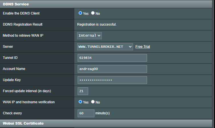The width and height of the screenshot is (215, 128).
Task: Click the Free Trial link
Action: [x=142, y=47]
